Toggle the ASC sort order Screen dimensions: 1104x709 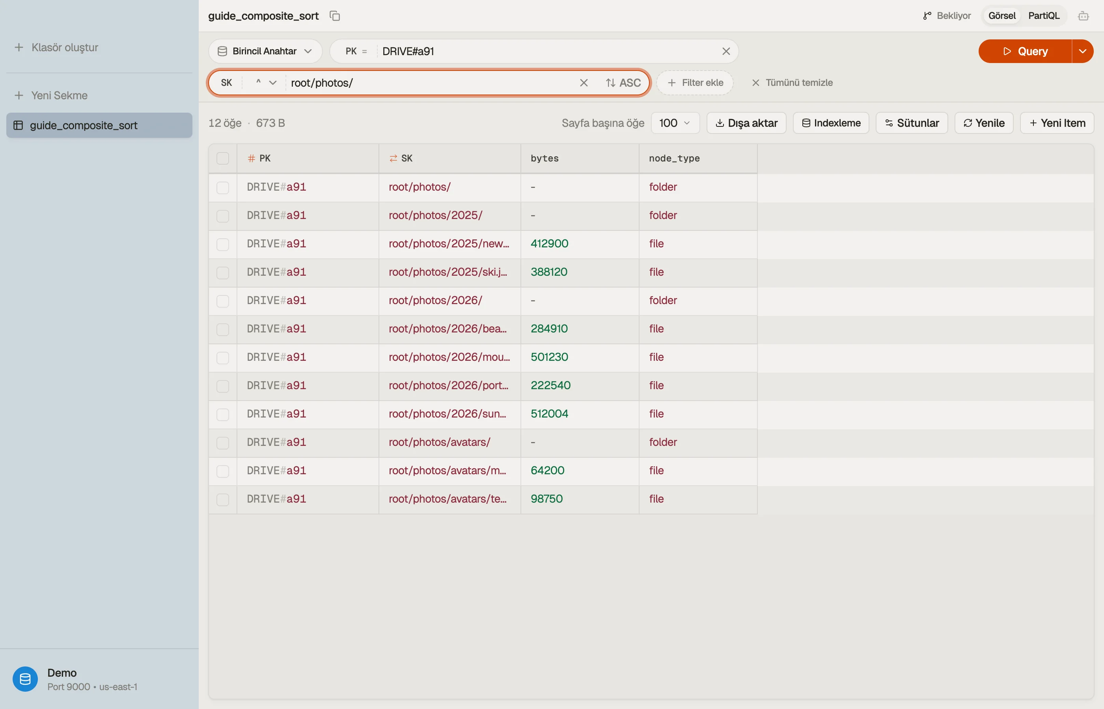point(623,83)
